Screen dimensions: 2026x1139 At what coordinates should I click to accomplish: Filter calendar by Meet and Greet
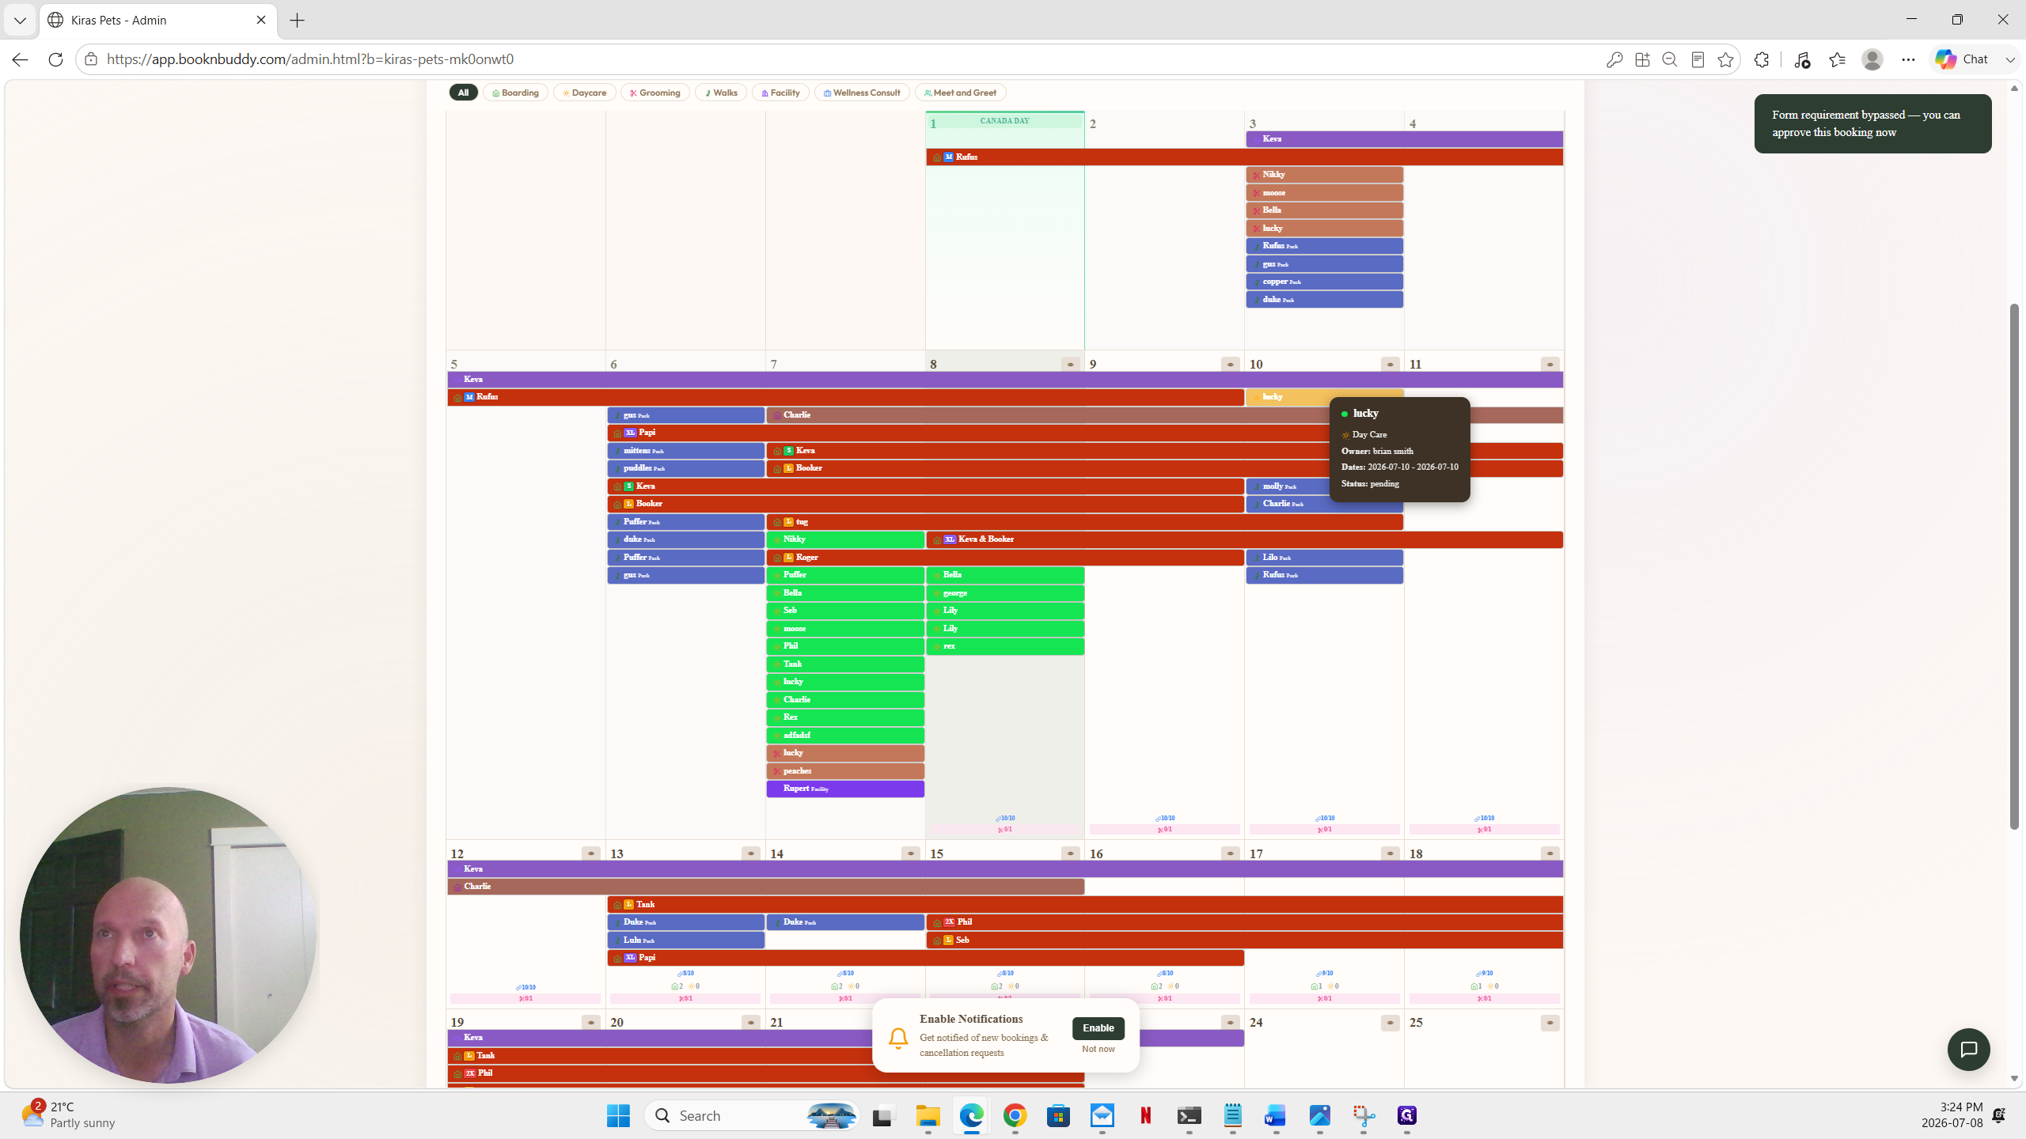coord(960,93)
